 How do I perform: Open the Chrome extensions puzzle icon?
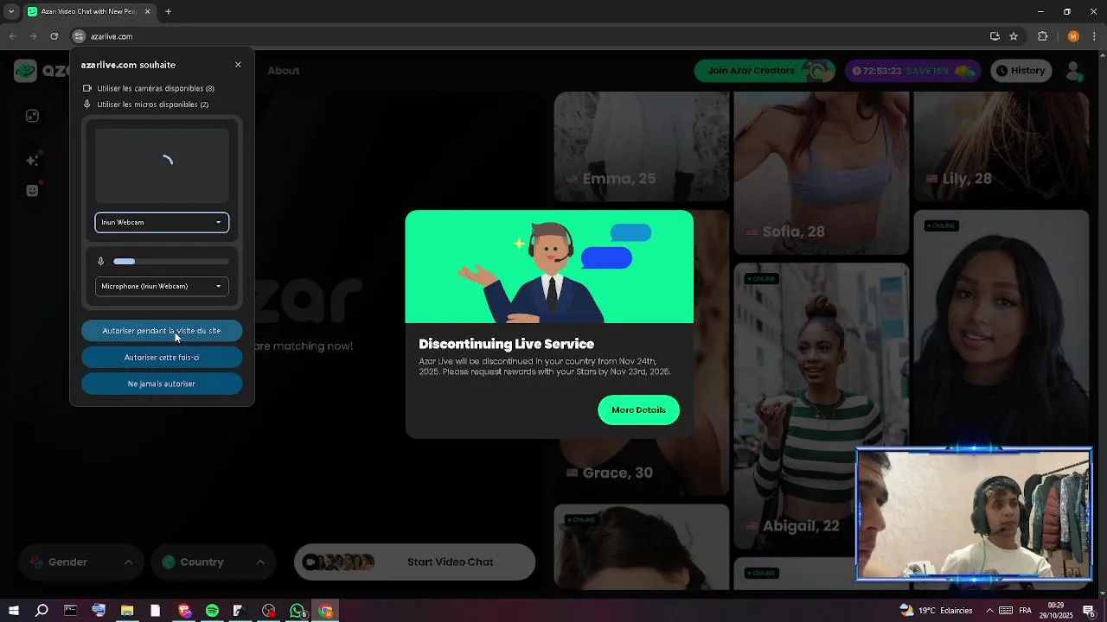pyautogui.click(x=1043, y=36)
